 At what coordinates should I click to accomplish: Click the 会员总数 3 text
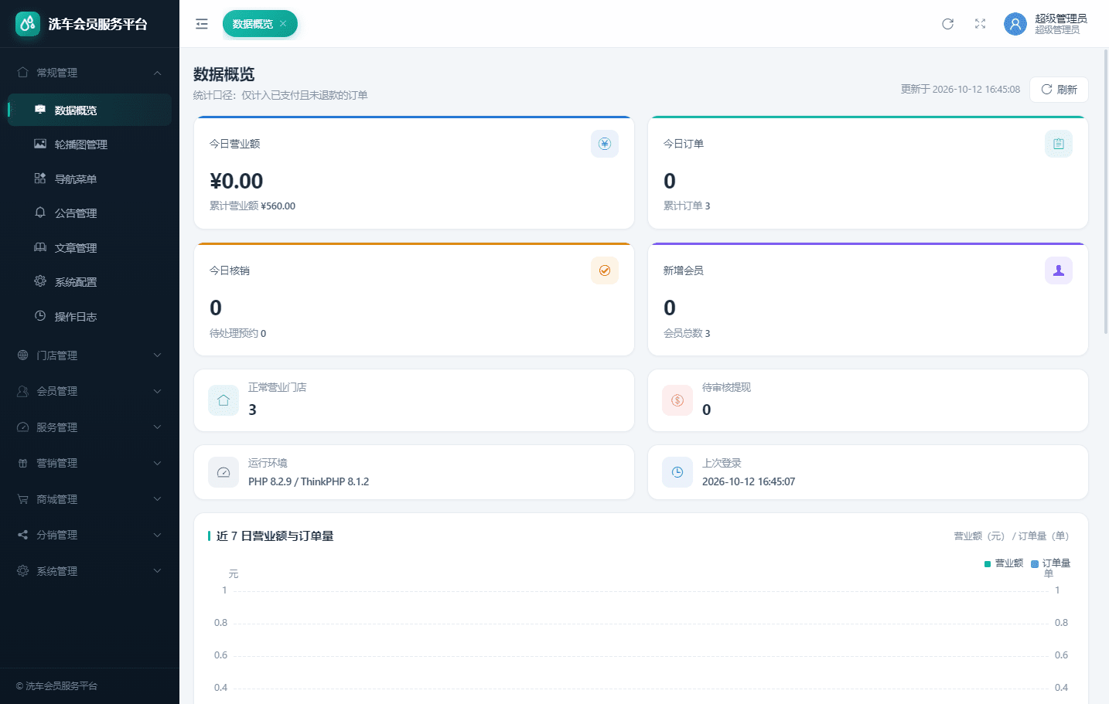pyautogui.click(x=687, y=333)
